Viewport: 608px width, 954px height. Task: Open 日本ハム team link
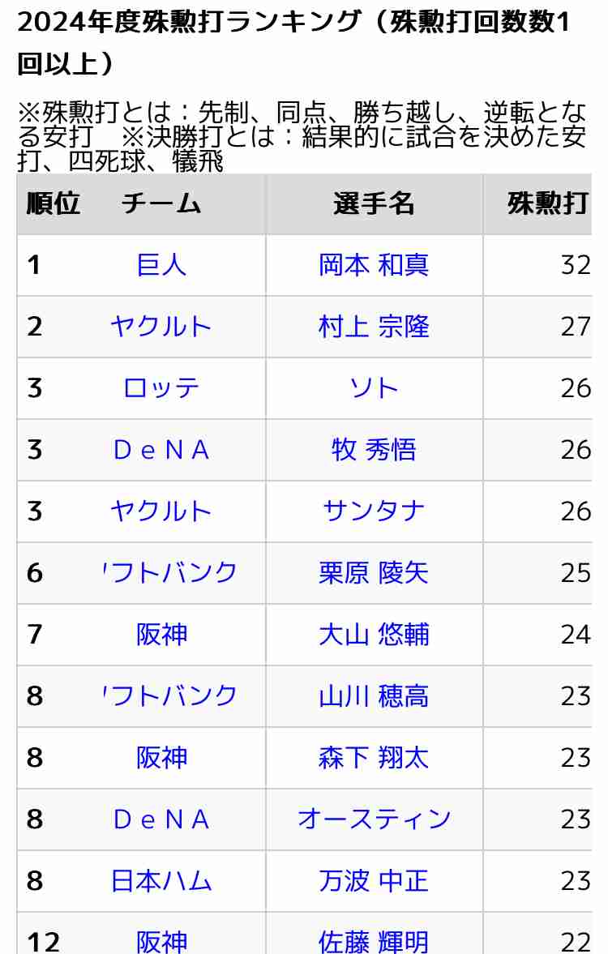coord(161,881)
